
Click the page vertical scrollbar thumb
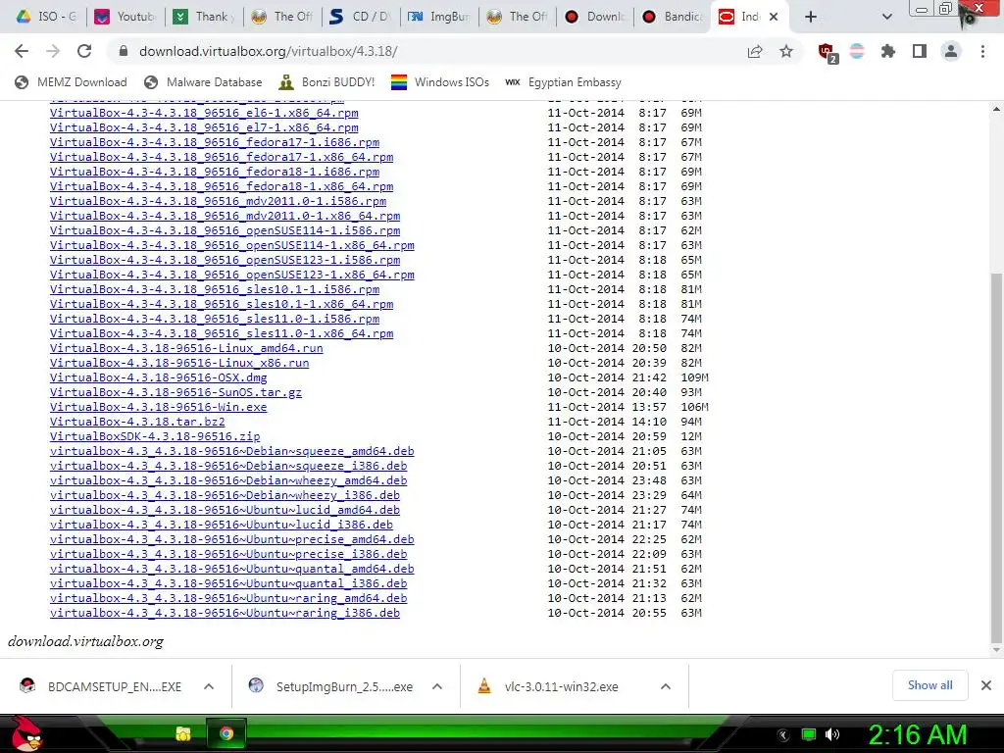(x=996, y=457)
